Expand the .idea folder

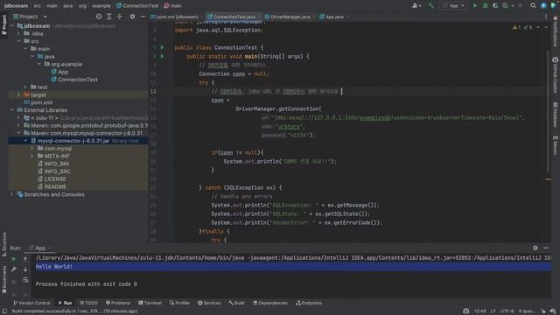(18, 33)
